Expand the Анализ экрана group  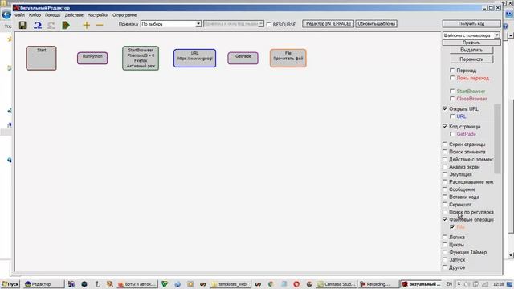[x=445, y=167]
